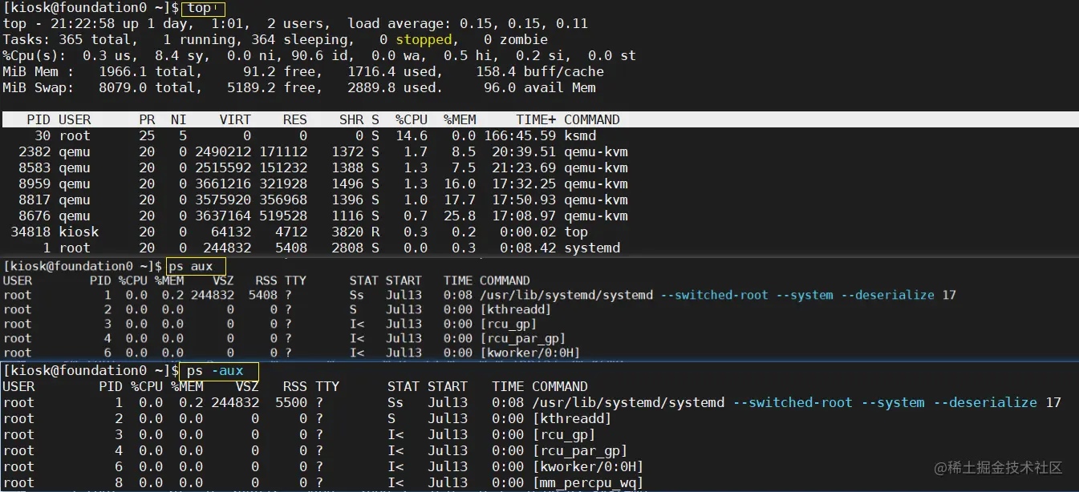Click the 'PR' column header in top
The image size is (1079, 492).
147,119
